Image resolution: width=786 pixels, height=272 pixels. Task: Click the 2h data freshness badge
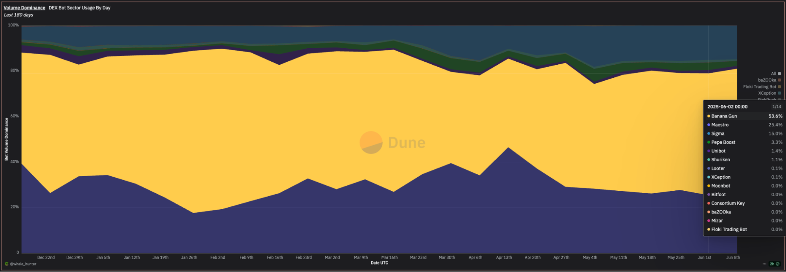click(x=775, y=264)
